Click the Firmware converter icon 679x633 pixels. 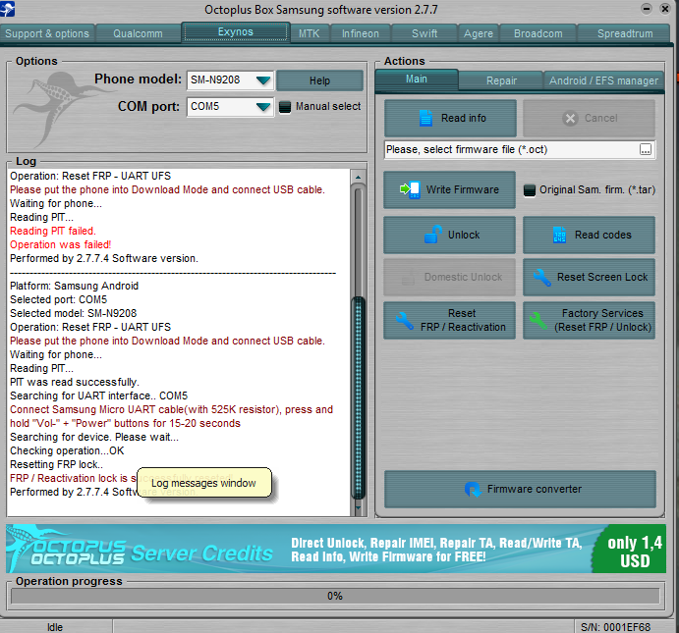[x=473, y=490]
